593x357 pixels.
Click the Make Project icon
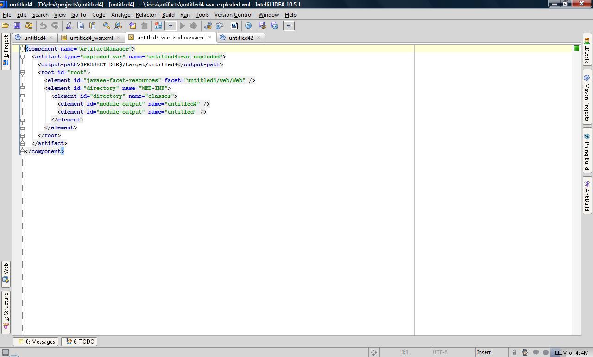[158, 26]
